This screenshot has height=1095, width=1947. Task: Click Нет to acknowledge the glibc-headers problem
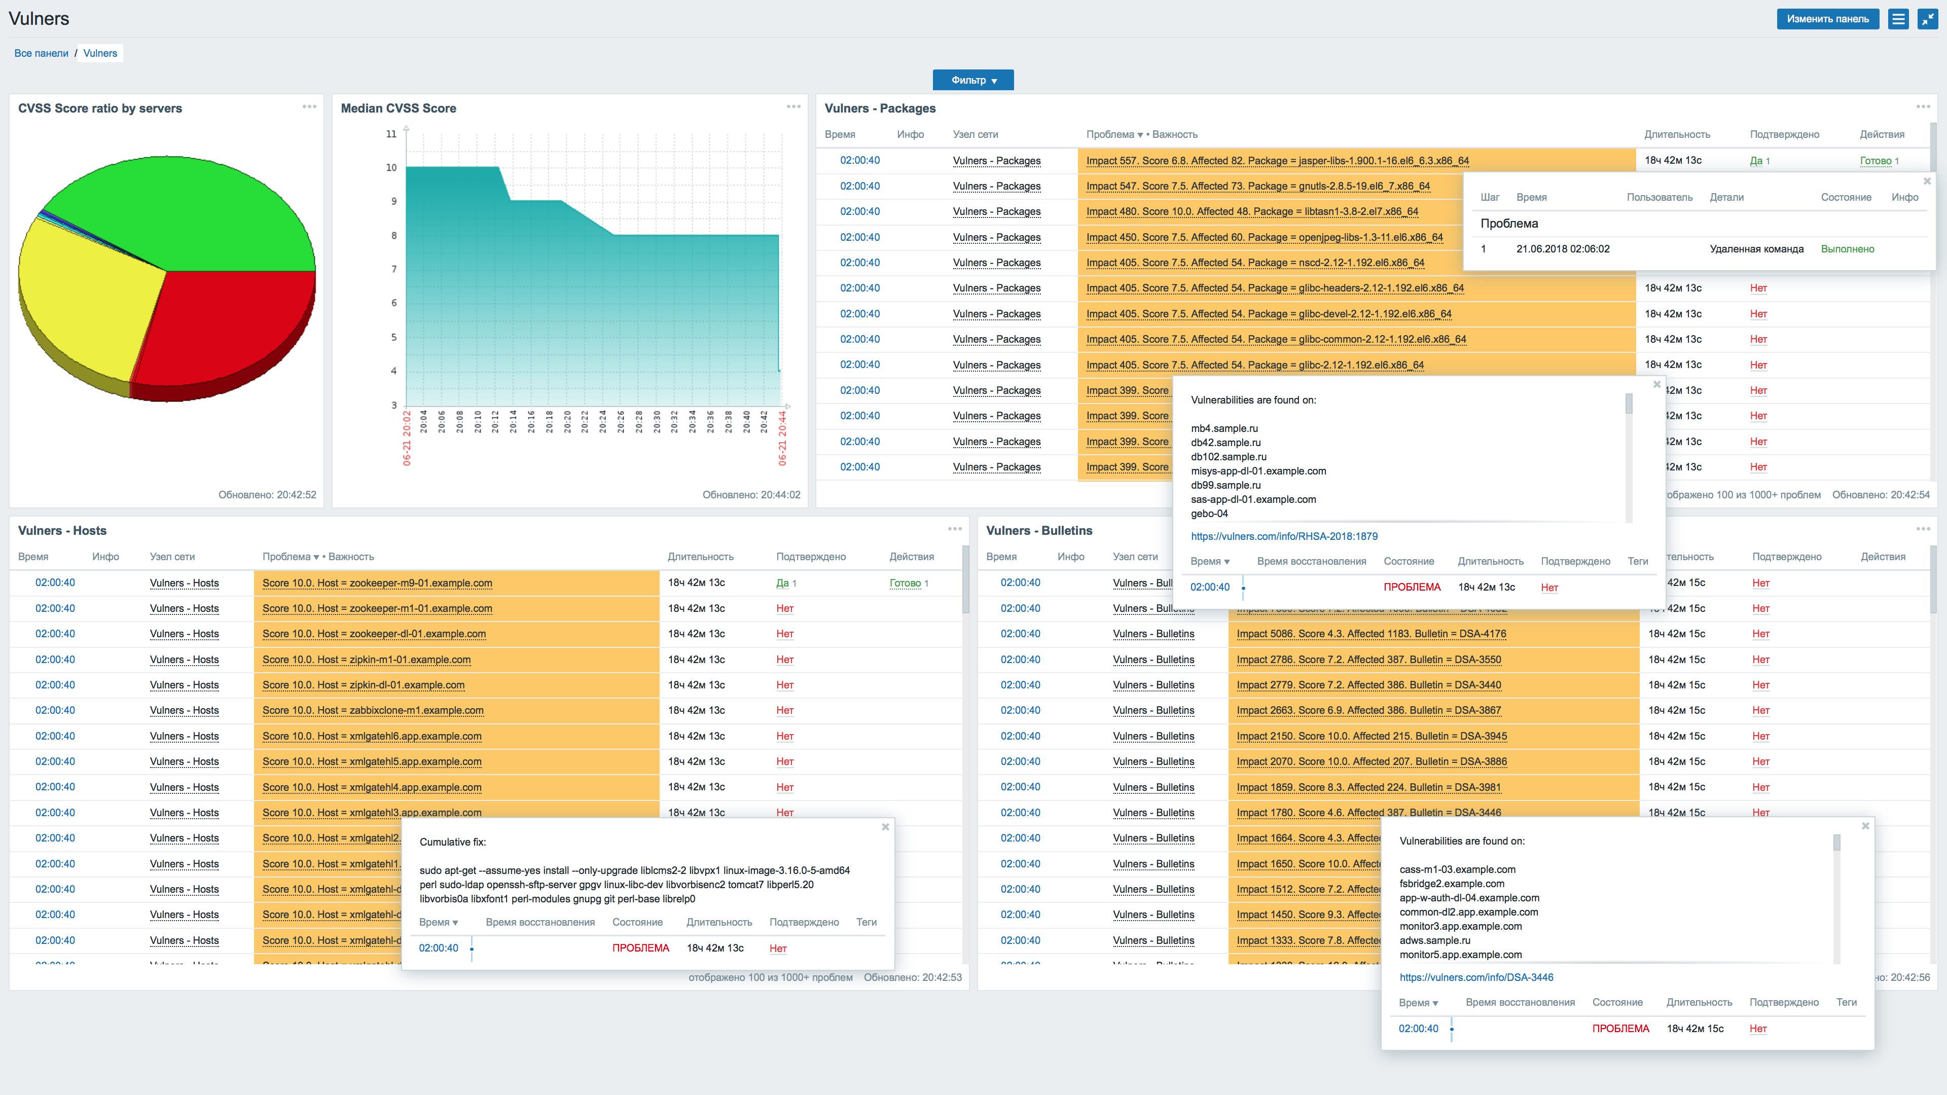pos(1759,288)
